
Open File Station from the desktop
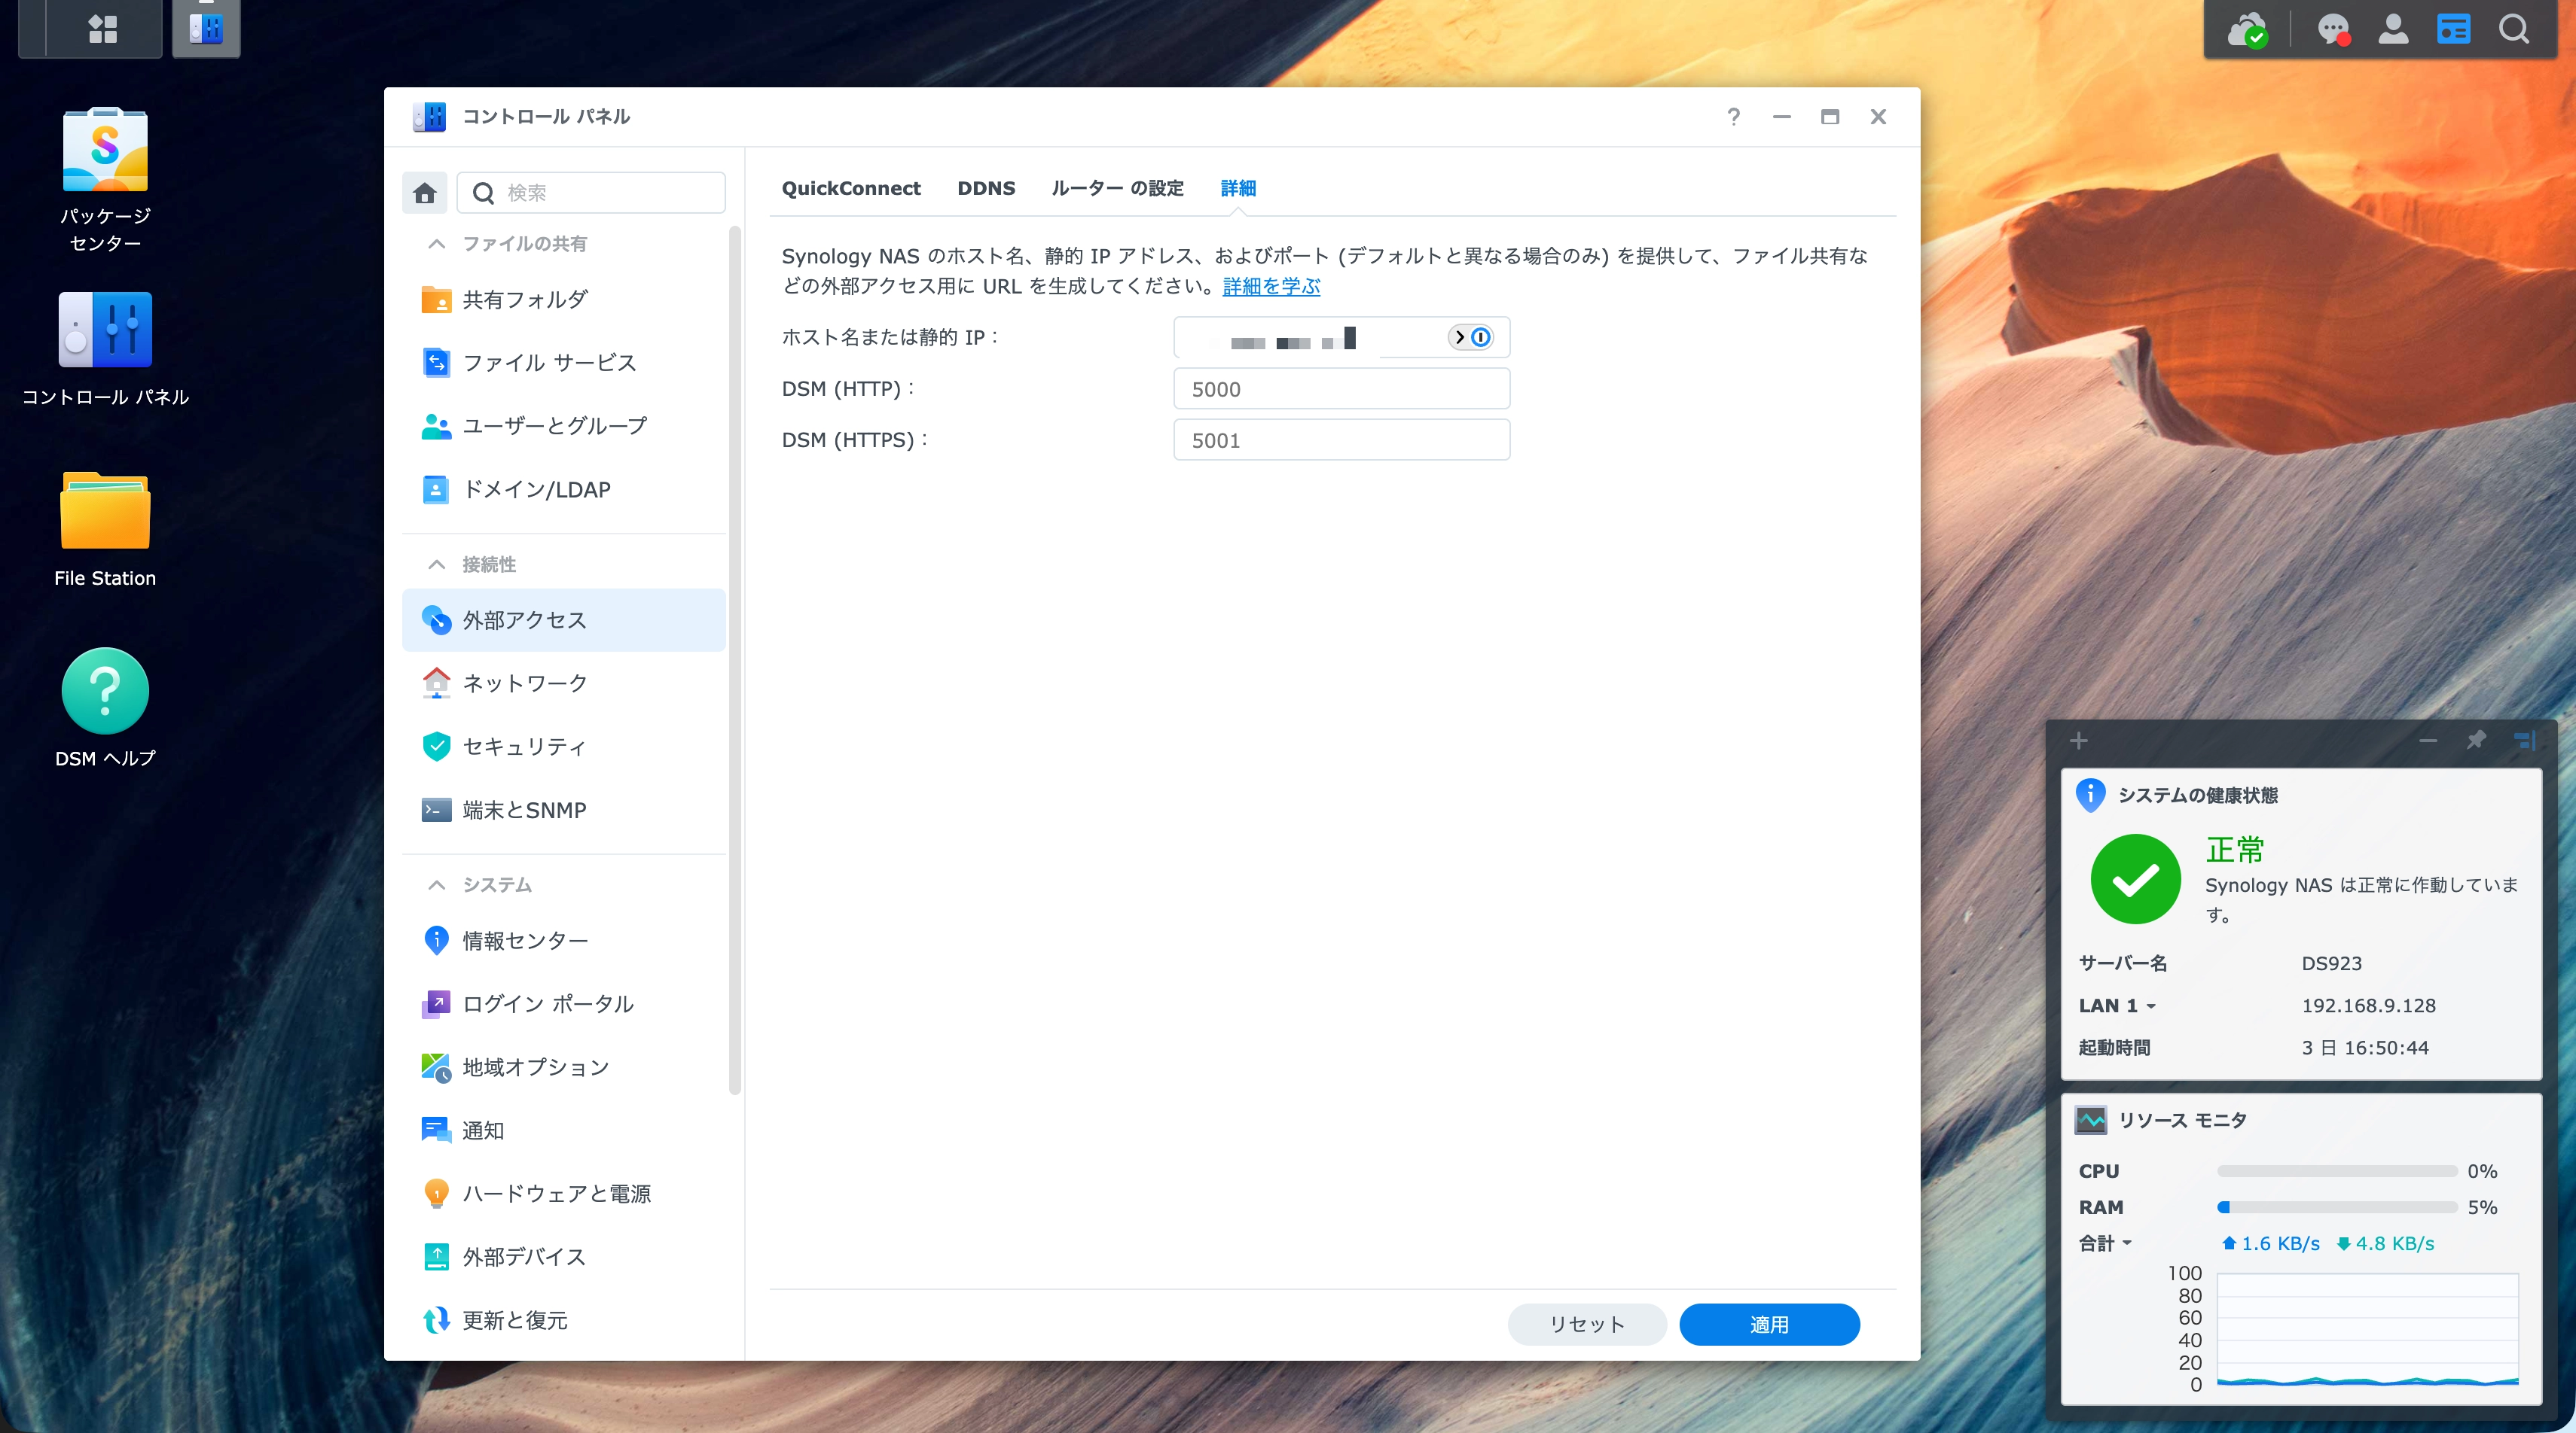pos(105,512)
